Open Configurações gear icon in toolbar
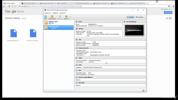Viewport: 178px width, 100px height. (x=52, y=16)
